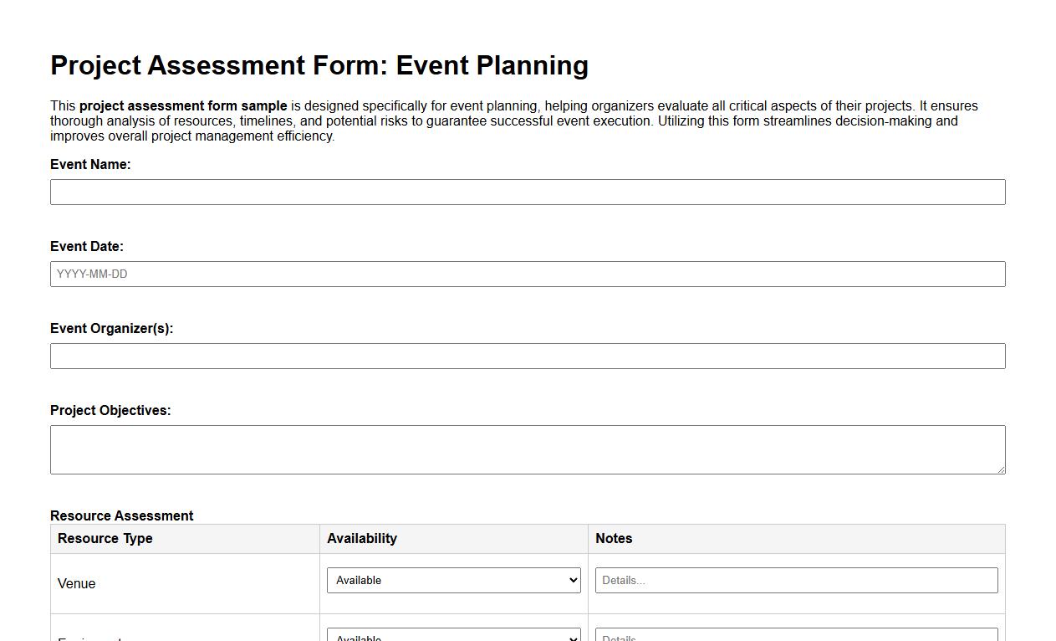
Task: Focus the Project Objectives text area
Action: coord(528,449)
